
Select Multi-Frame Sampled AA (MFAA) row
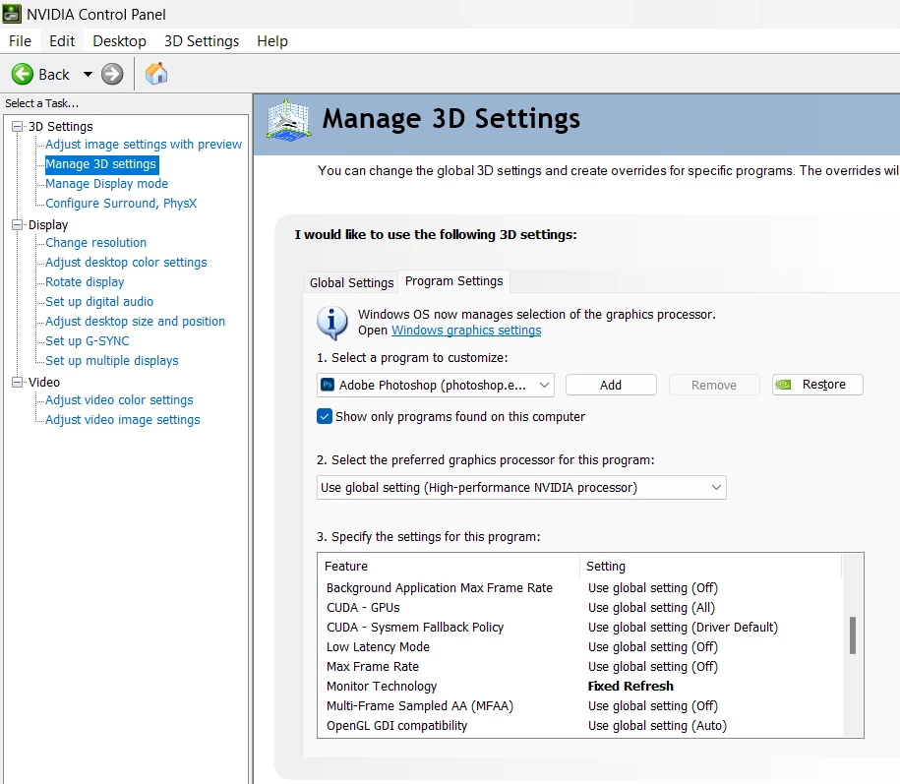click(579, 706)
